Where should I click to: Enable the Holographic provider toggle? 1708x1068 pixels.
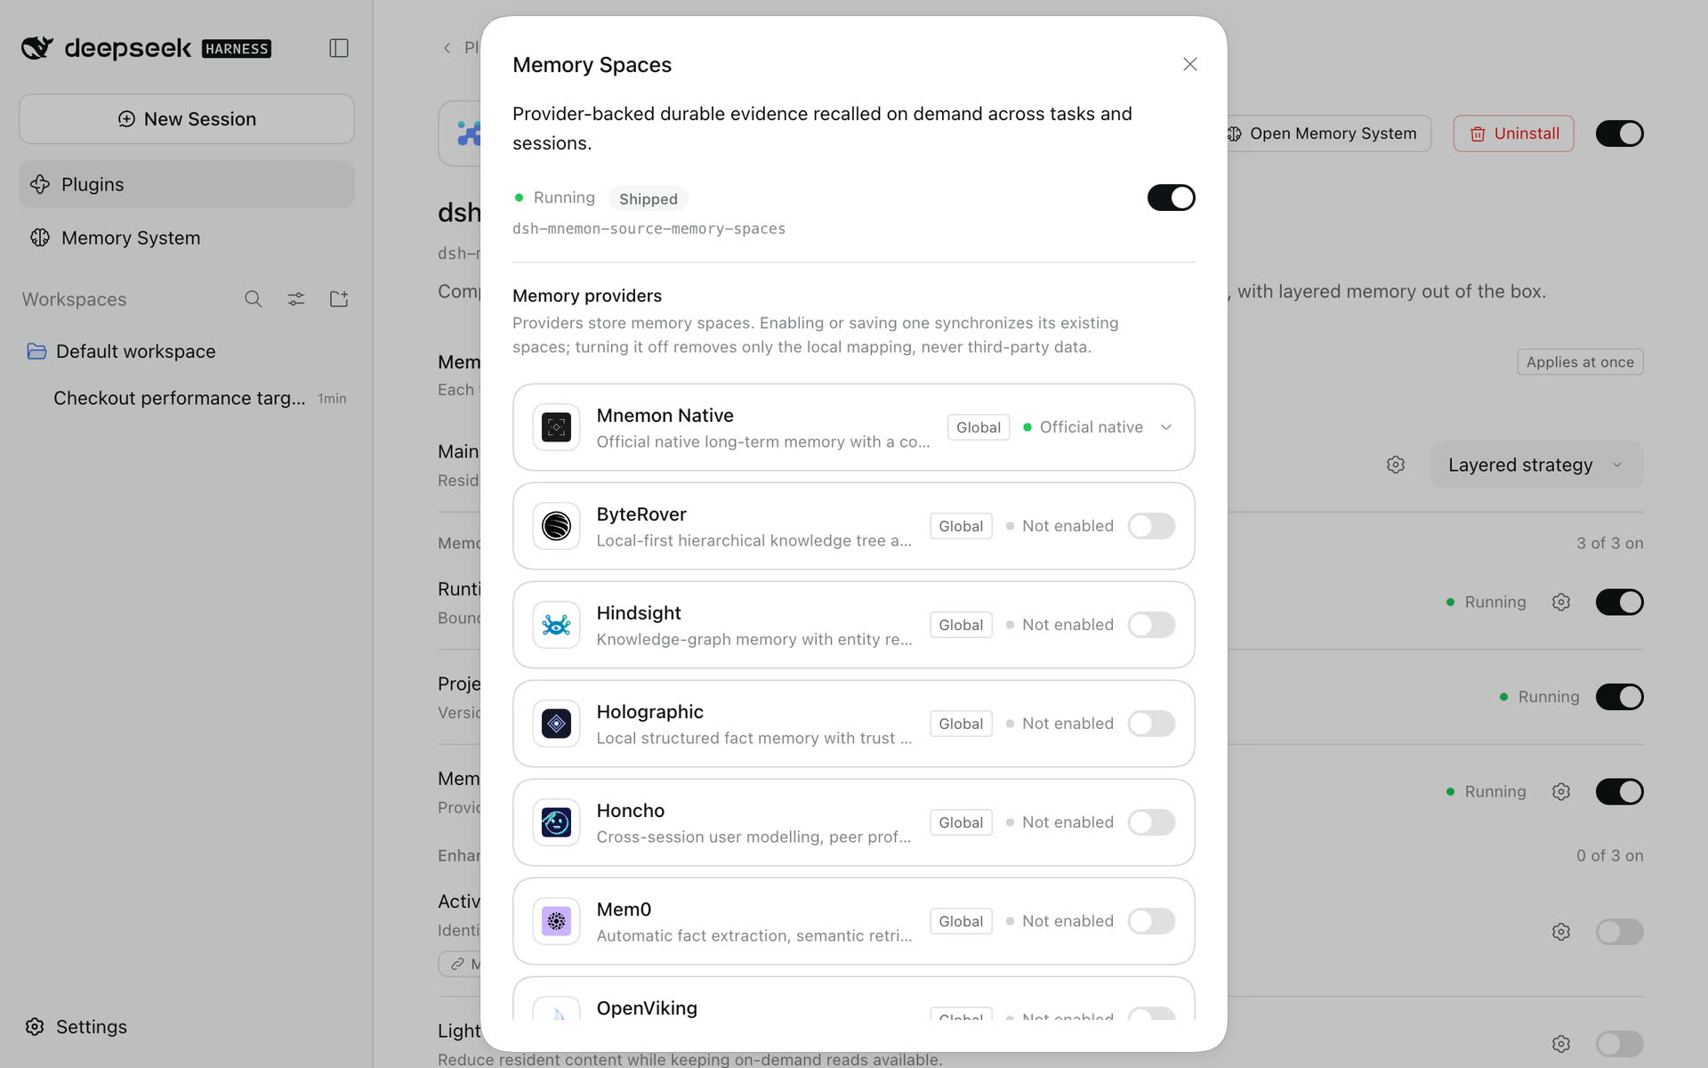1151,724
